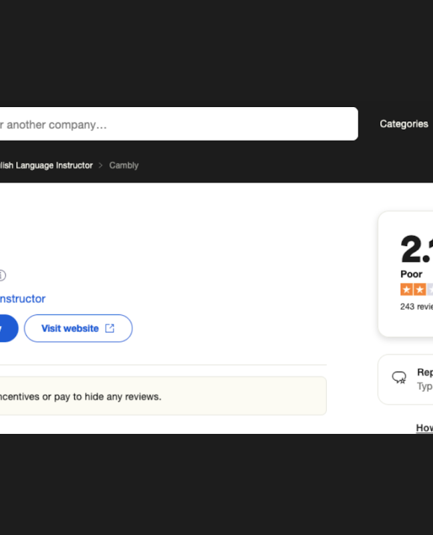Click the reply speech bubble star icon
The height and width of the screenshot is (535, 433).
[x=399, y=377]
